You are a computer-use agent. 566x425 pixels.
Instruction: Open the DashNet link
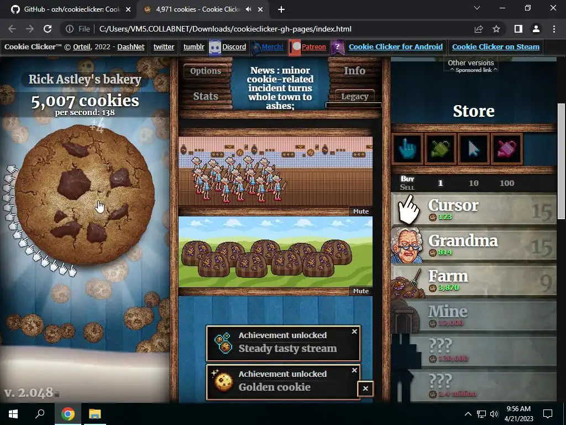tap(130, 46)
